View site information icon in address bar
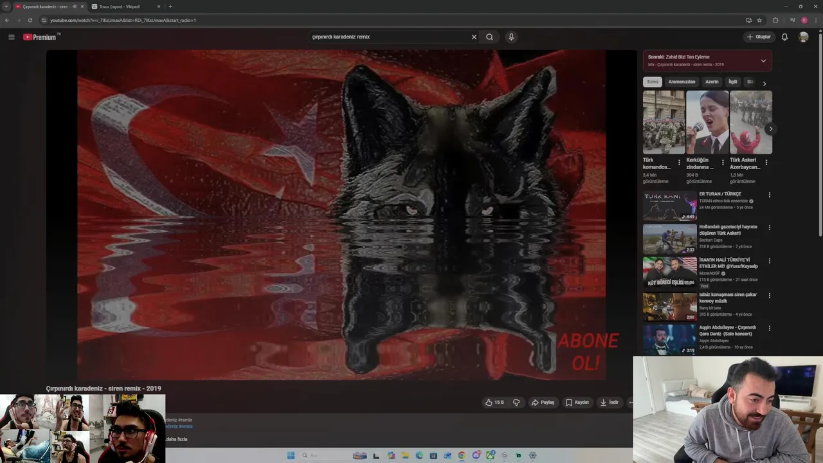 point(44,20)
